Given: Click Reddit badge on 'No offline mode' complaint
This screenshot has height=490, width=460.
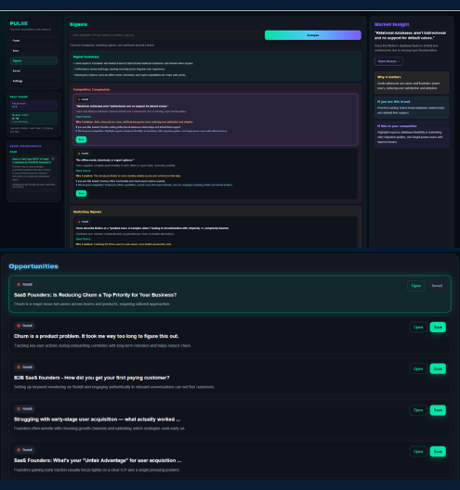Looking at the screenshot, I should [x=84, y=153].
